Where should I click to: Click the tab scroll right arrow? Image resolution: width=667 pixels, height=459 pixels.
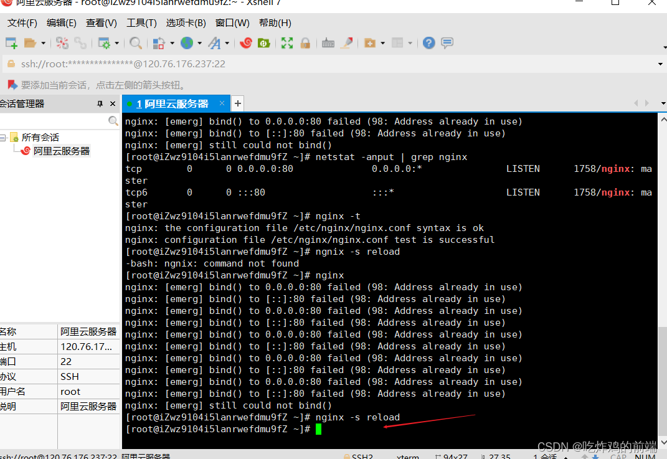(647, 103)
